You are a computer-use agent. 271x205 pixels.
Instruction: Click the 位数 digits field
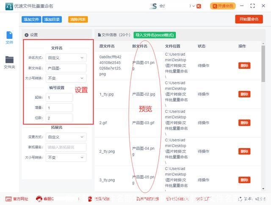click(x=59, y=118)
